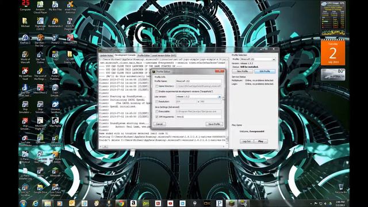Open Windows Explorer from the taskbar

[47, 203]
